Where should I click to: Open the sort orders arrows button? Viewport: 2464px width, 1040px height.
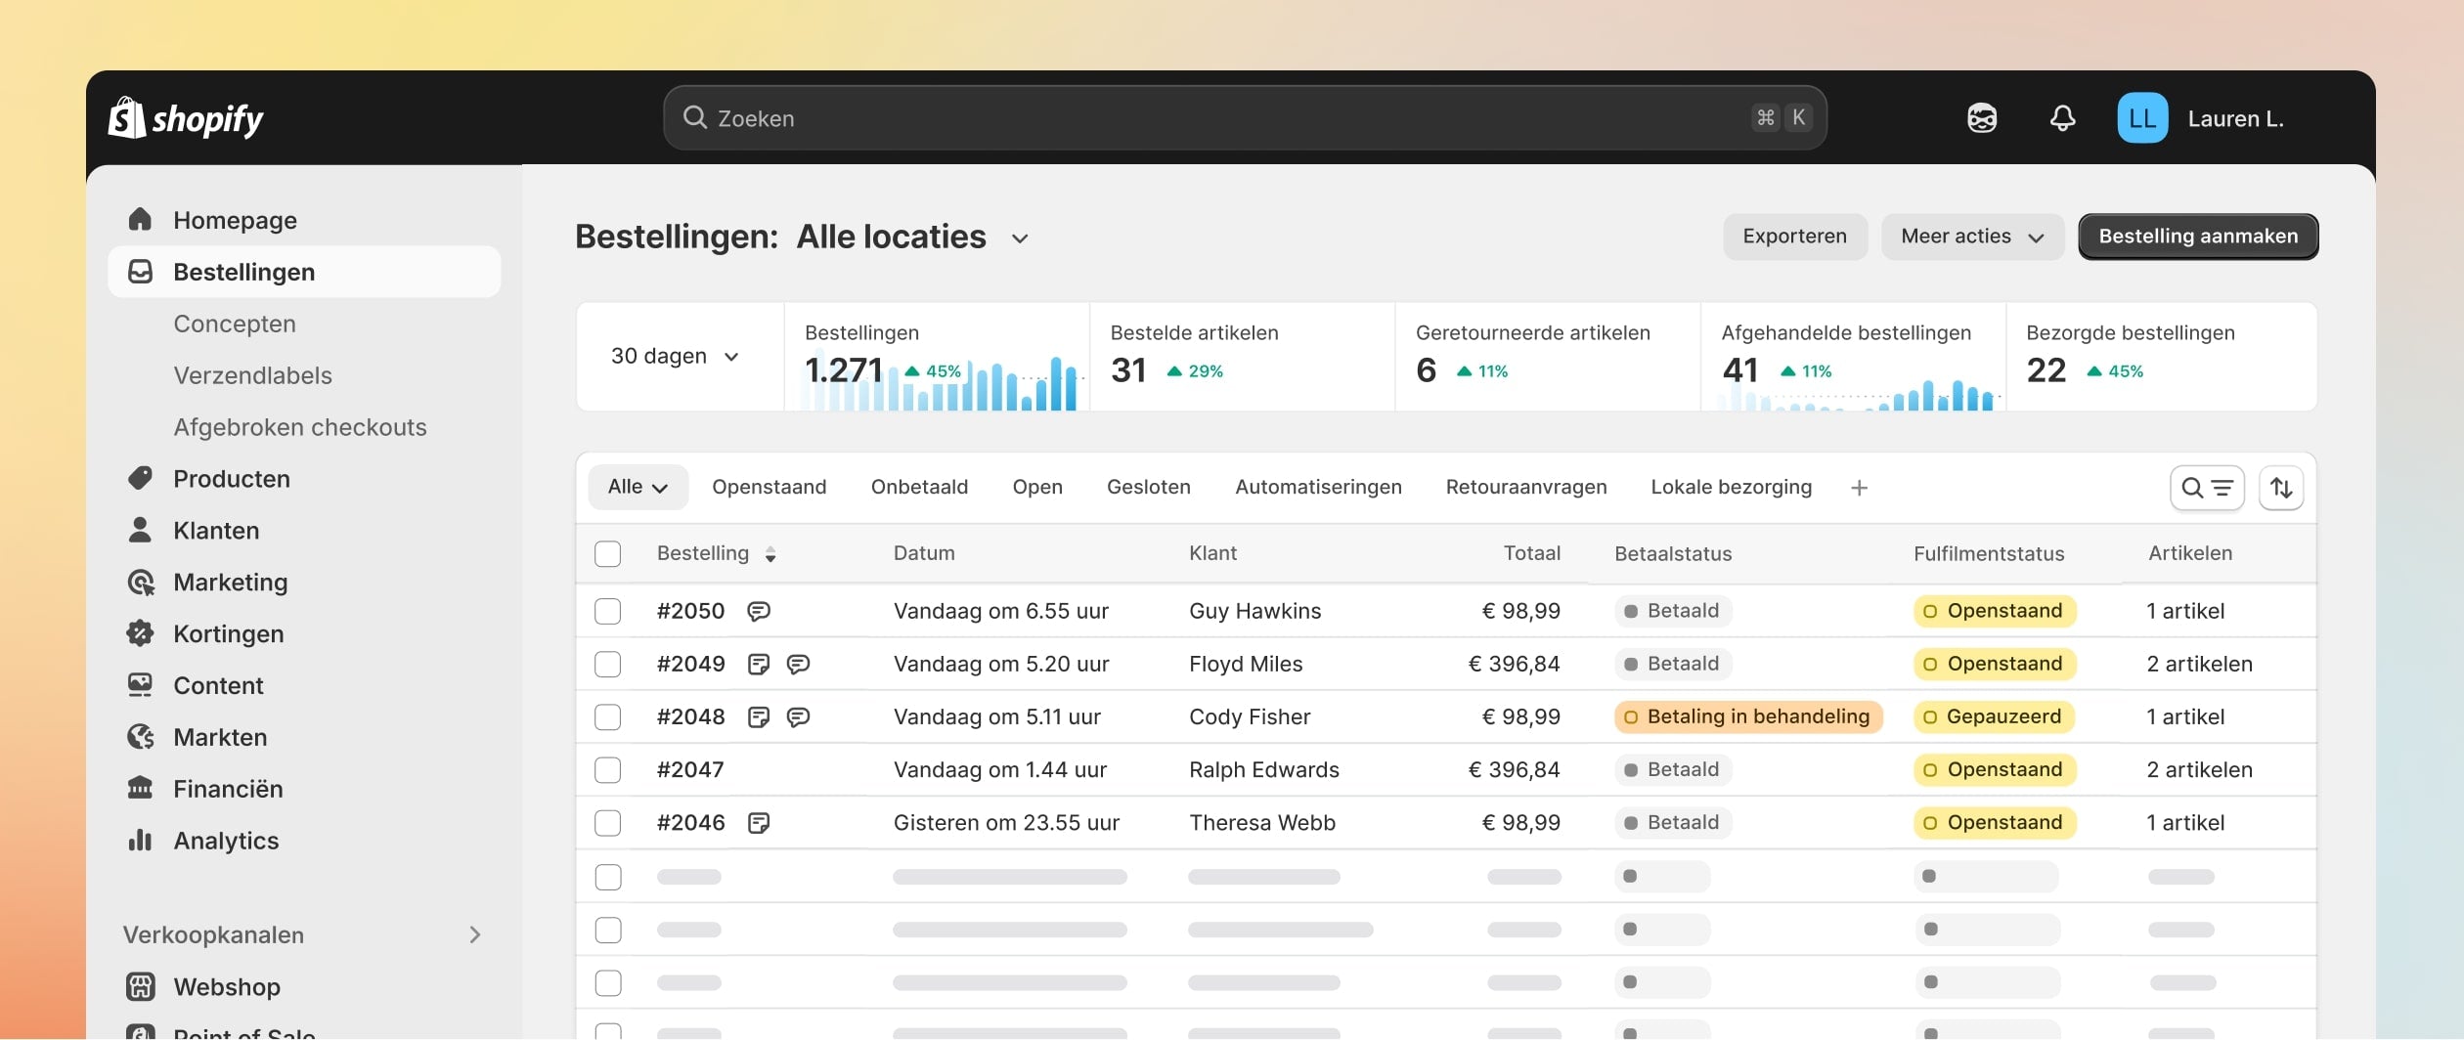2281,488
